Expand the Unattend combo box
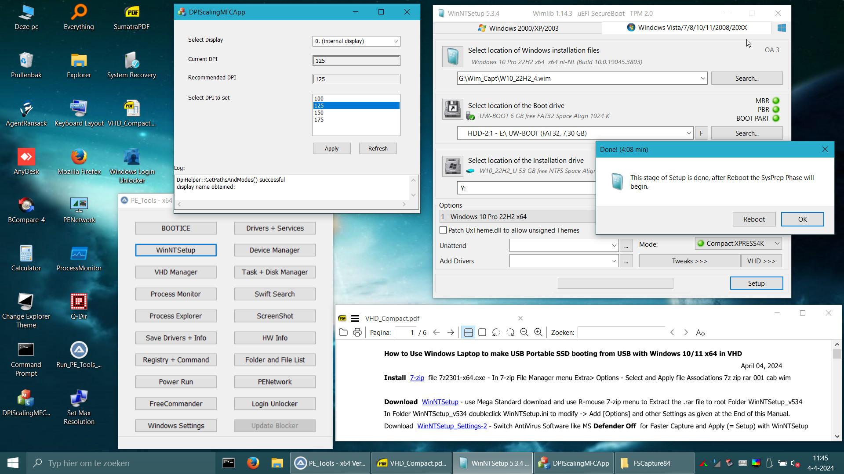This screenshot has width=844, height=474. (614, 246)
